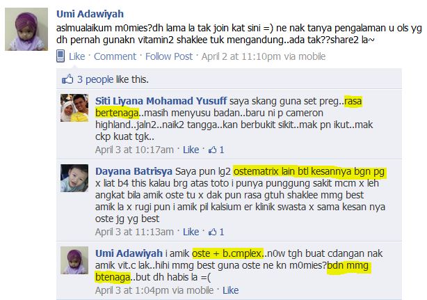Open Umi Adawiyah's name in last comment

[x=129, y=253]
